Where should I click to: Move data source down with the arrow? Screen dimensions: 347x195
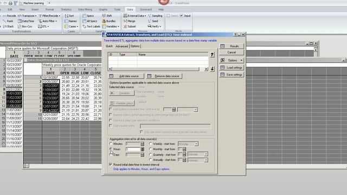[212, 69]
